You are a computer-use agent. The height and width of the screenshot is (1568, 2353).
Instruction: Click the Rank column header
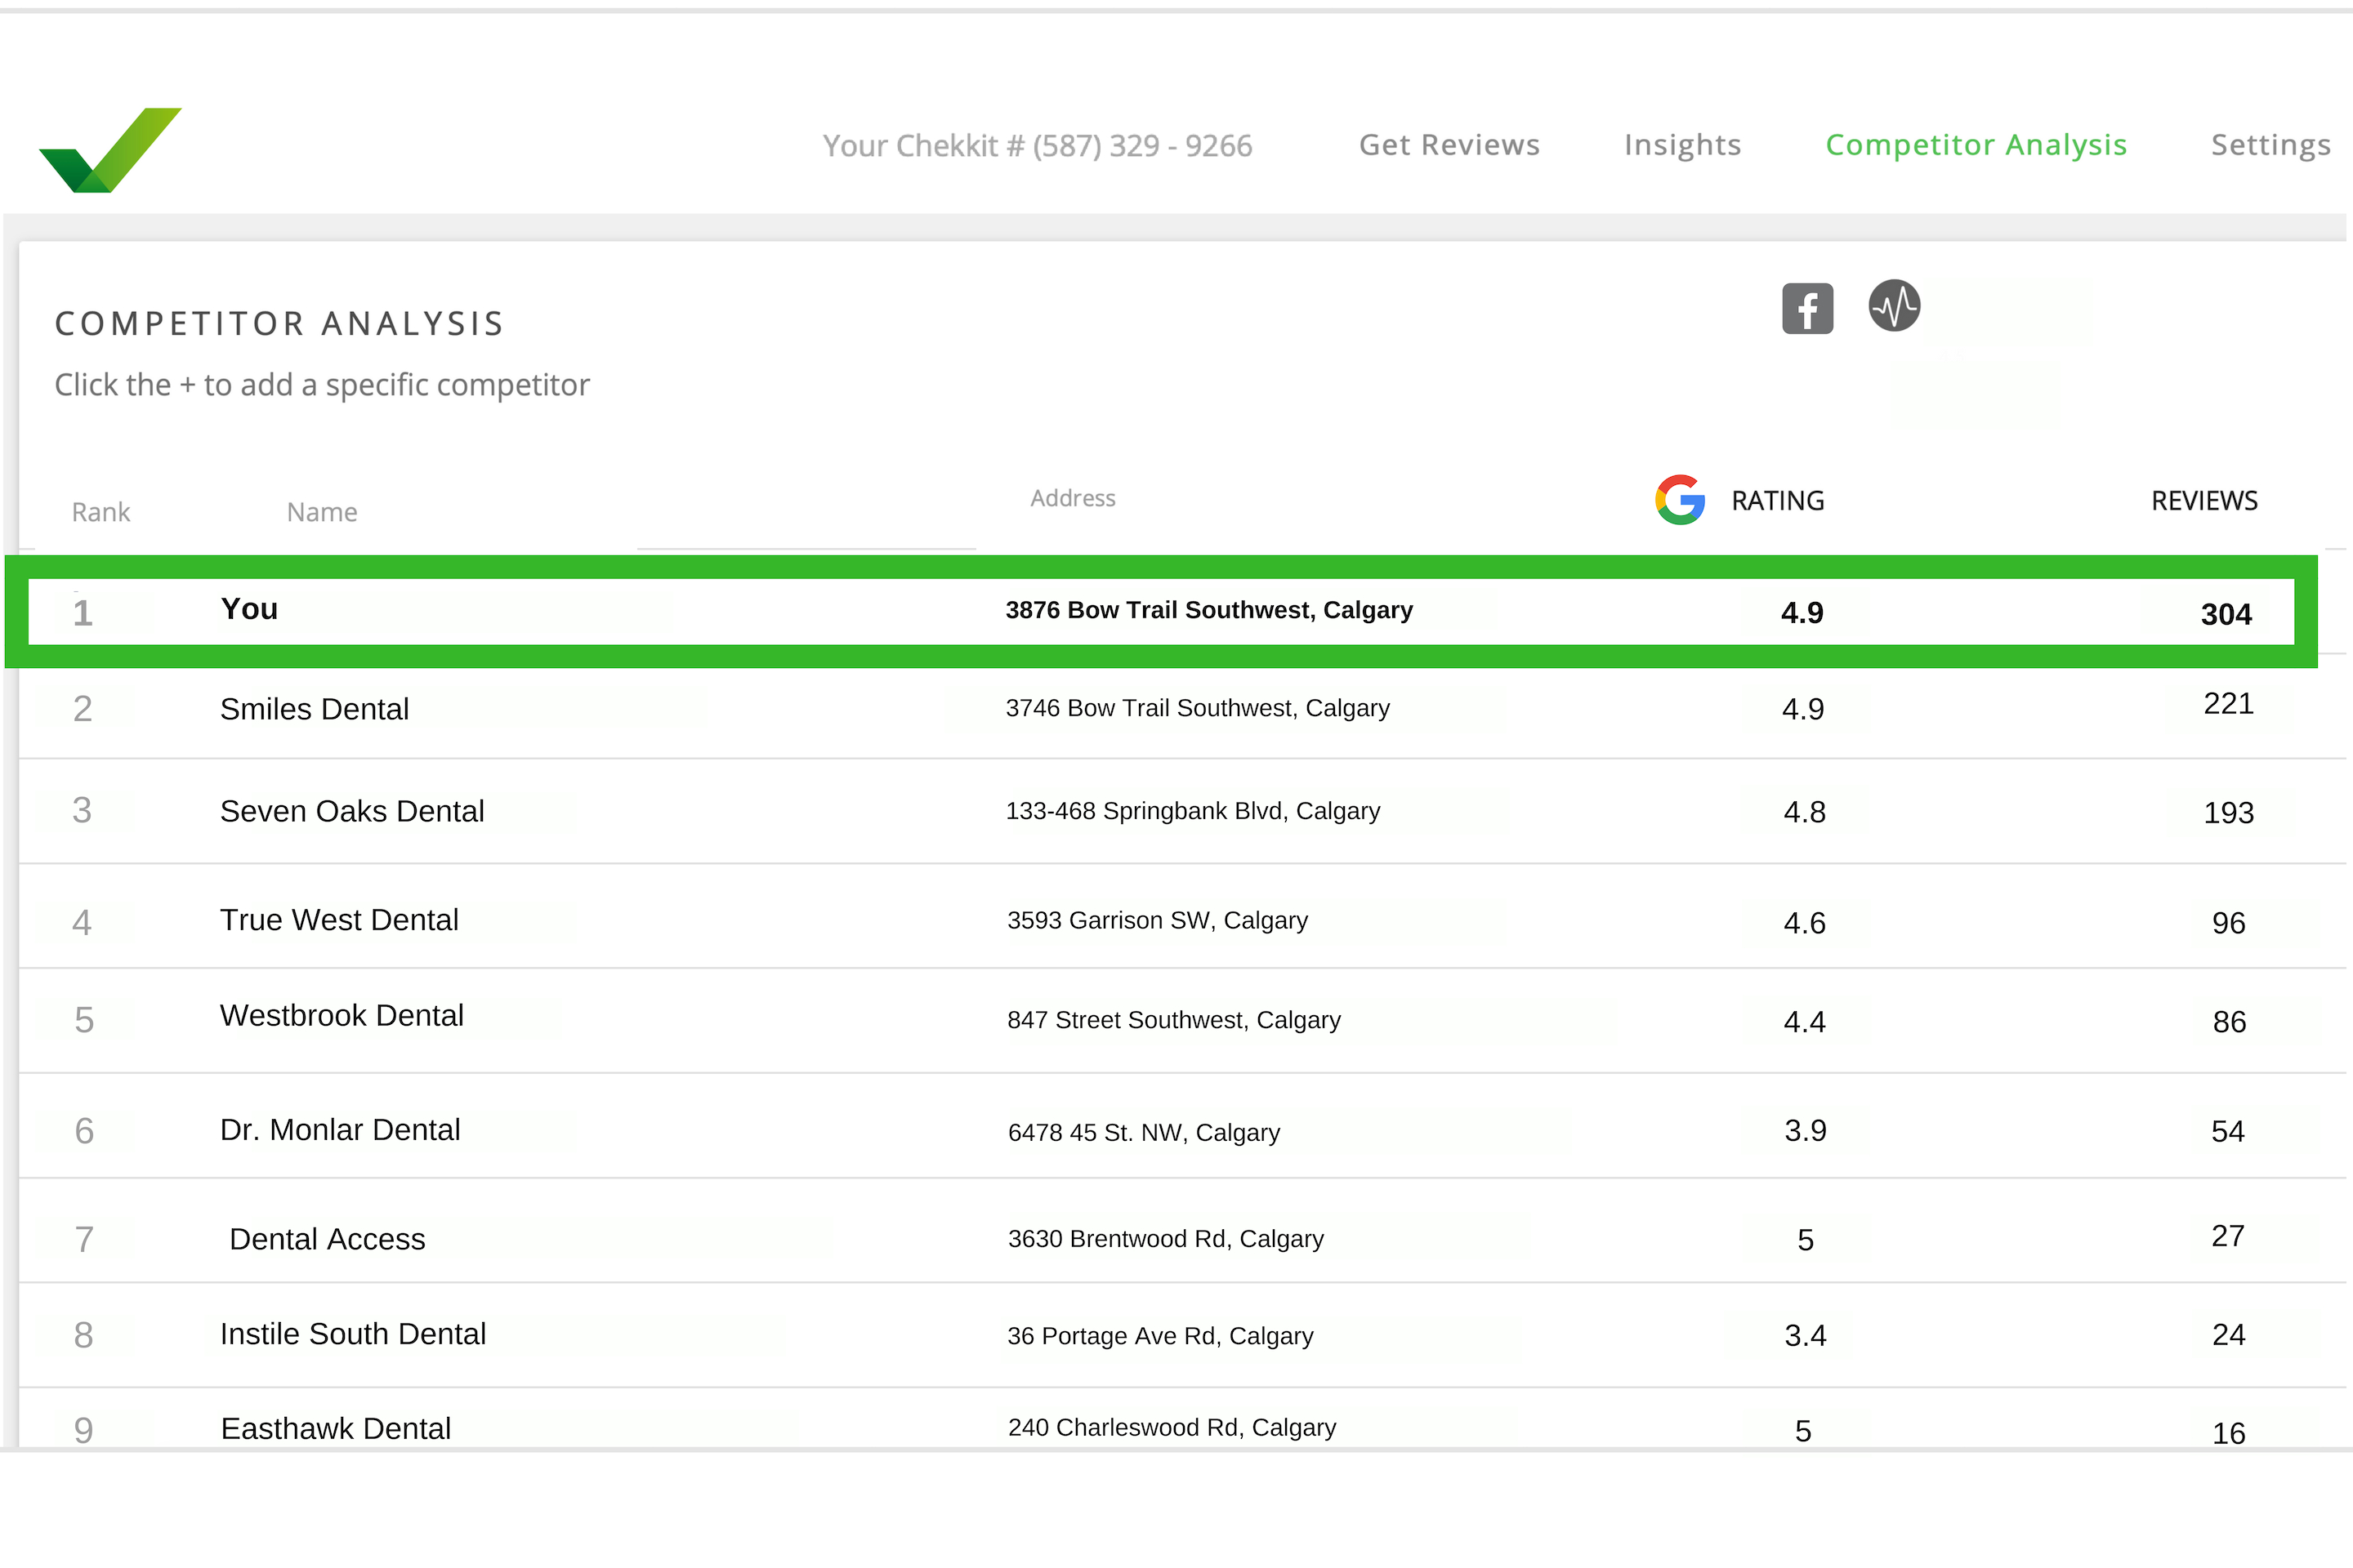pos(101,512)
